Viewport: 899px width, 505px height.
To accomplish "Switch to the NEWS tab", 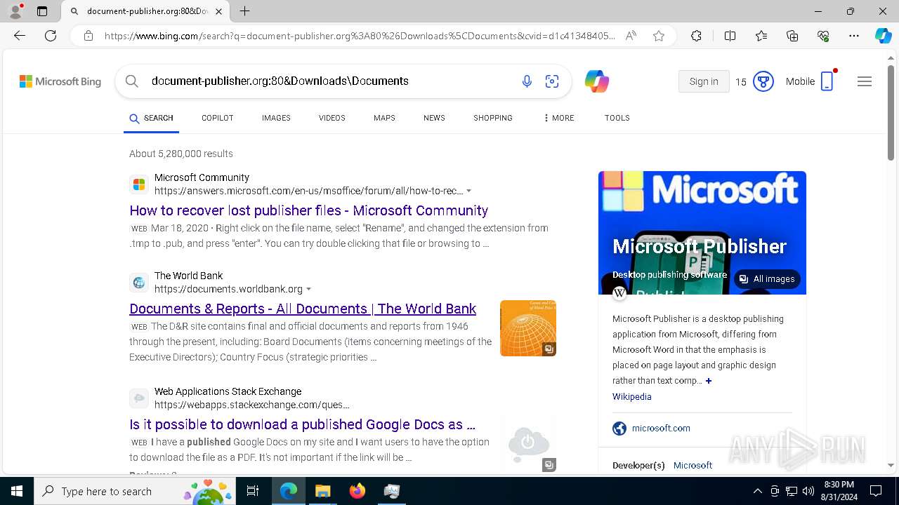I will [x=434, y=118].
